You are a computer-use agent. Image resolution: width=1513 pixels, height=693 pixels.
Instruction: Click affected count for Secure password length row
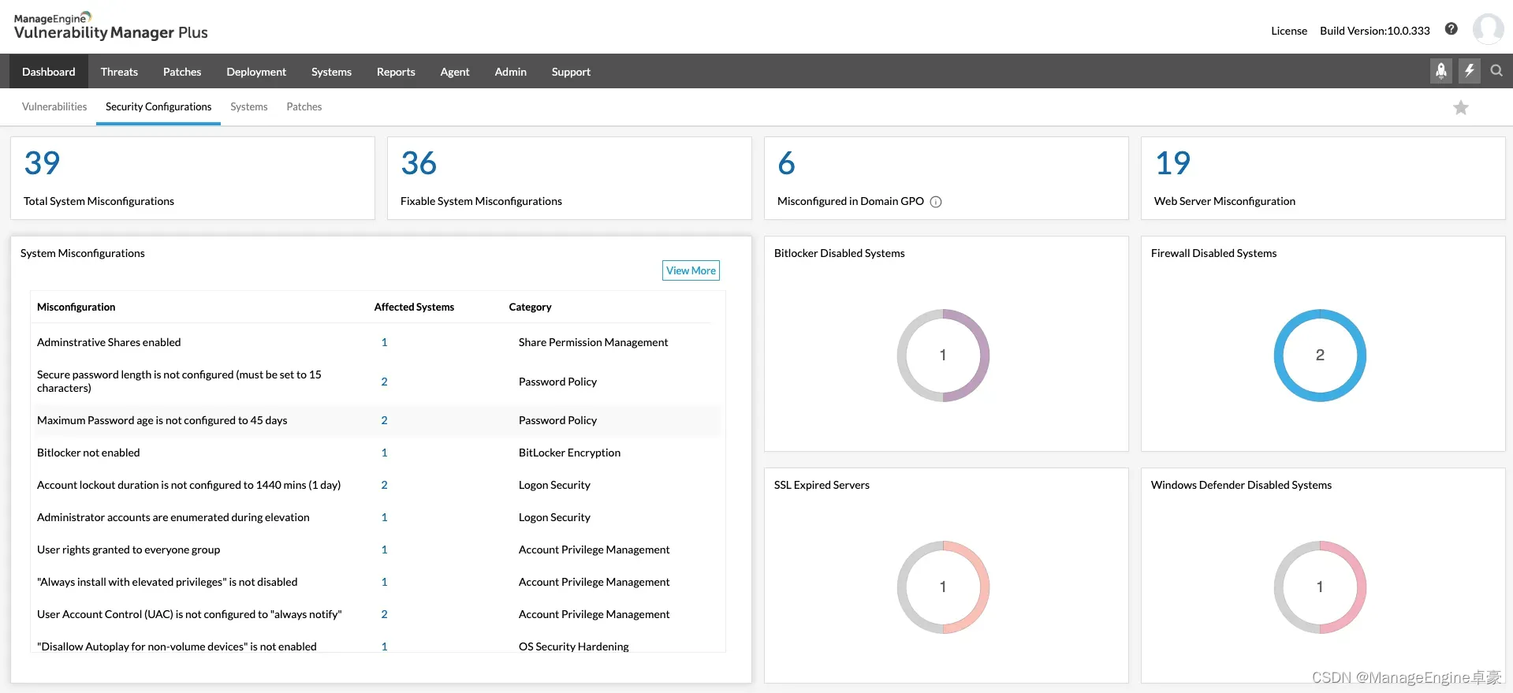coord(384,382)
